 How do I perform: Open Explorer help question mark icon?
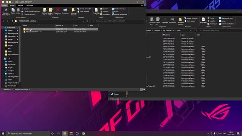tap(145, 5)
